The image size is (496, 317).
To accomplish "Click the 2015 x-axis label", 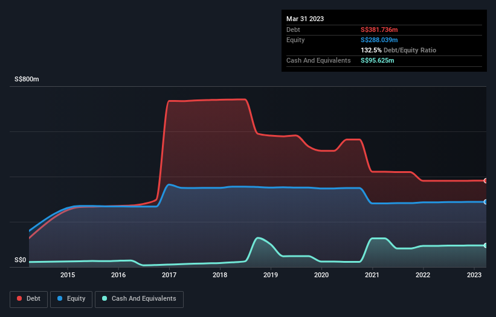I will [x=68, y=275].
